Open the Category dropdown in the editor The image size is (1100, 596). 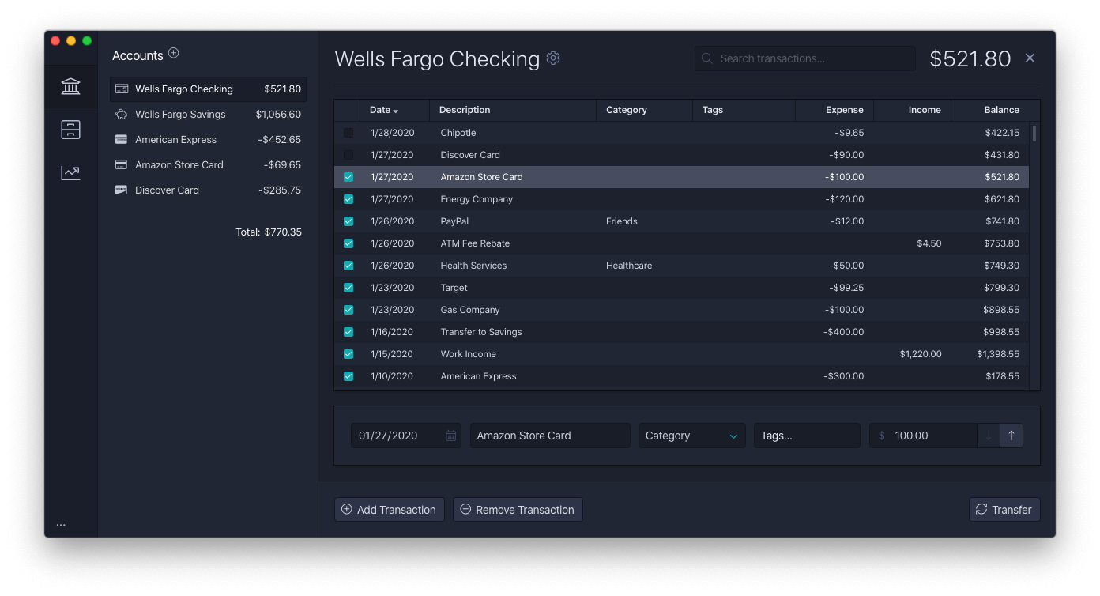pyautogui.click(x=691, y=435)
